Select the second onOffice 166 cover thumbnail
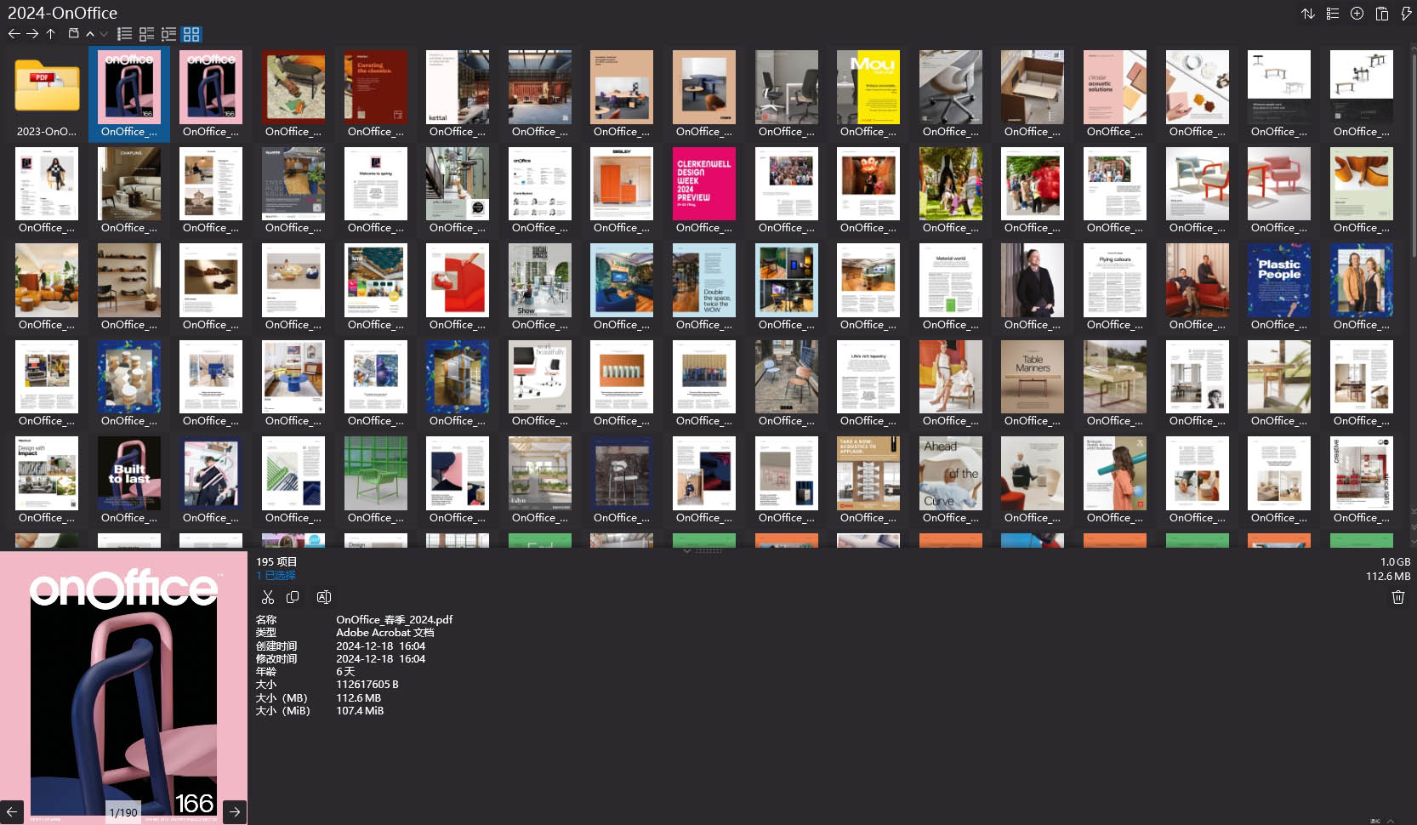The width and height of the screenshot is (1417, 825). (211, 87)
